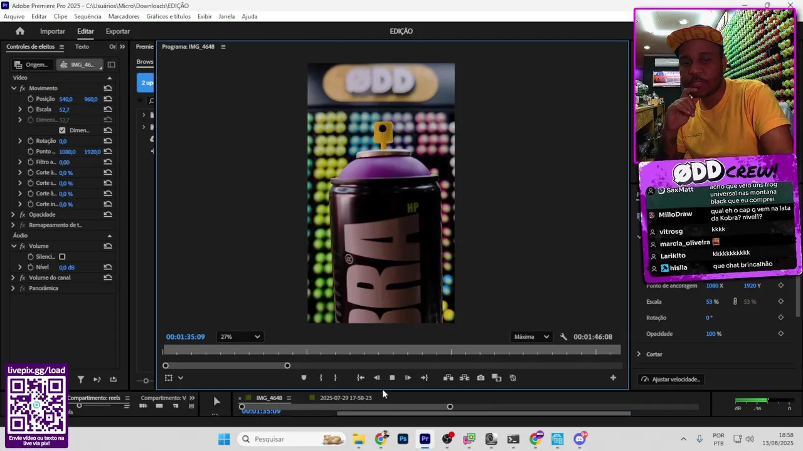Click the Origem clip tab button
Image resolution: width=803 pixels, height=451 pixels.
31,65
